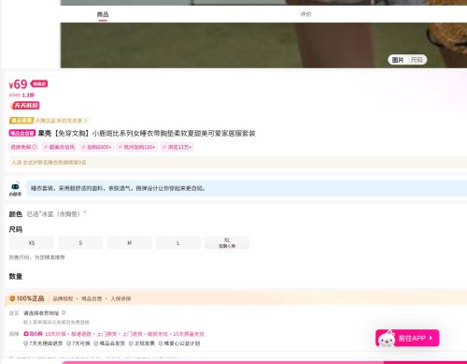Toggle image view to 尺码
The width and height of the screenshot is (467, 364).
pos(417,60)
